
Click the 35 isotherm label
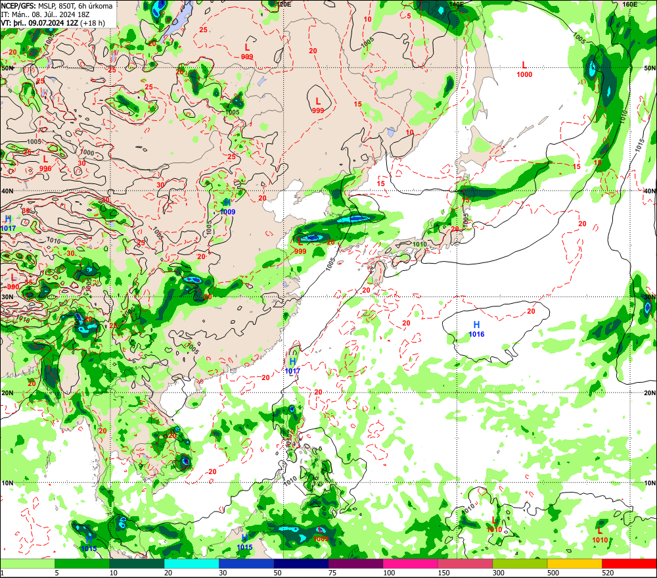coord(28,282)
